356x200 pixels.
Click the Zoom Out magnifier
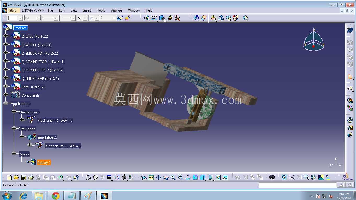point(180,177)
